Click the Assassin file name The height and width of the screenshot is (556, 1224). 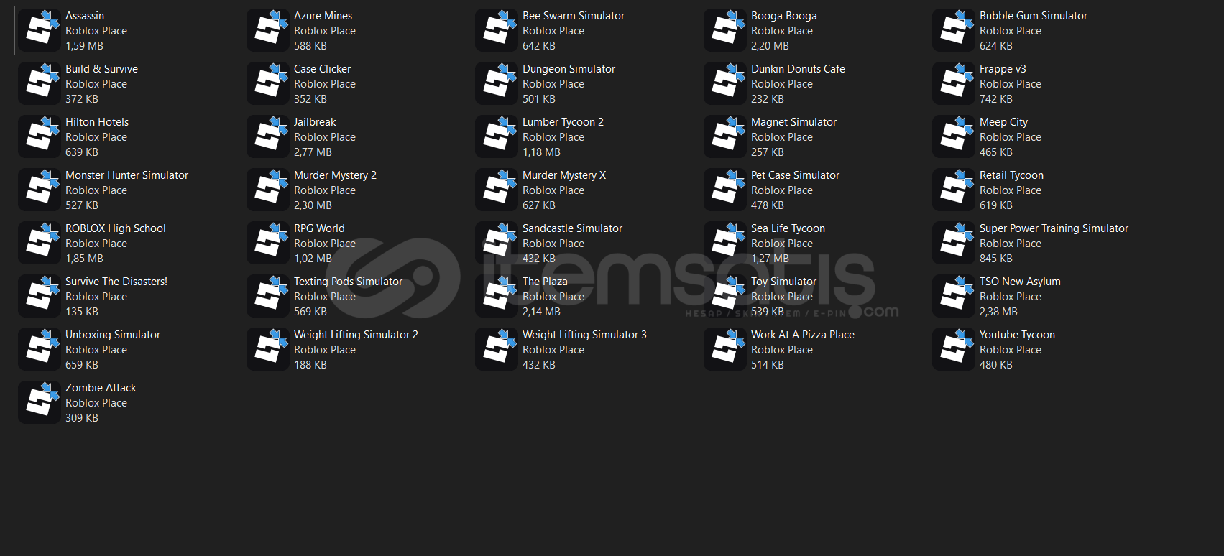pos(85,16)
